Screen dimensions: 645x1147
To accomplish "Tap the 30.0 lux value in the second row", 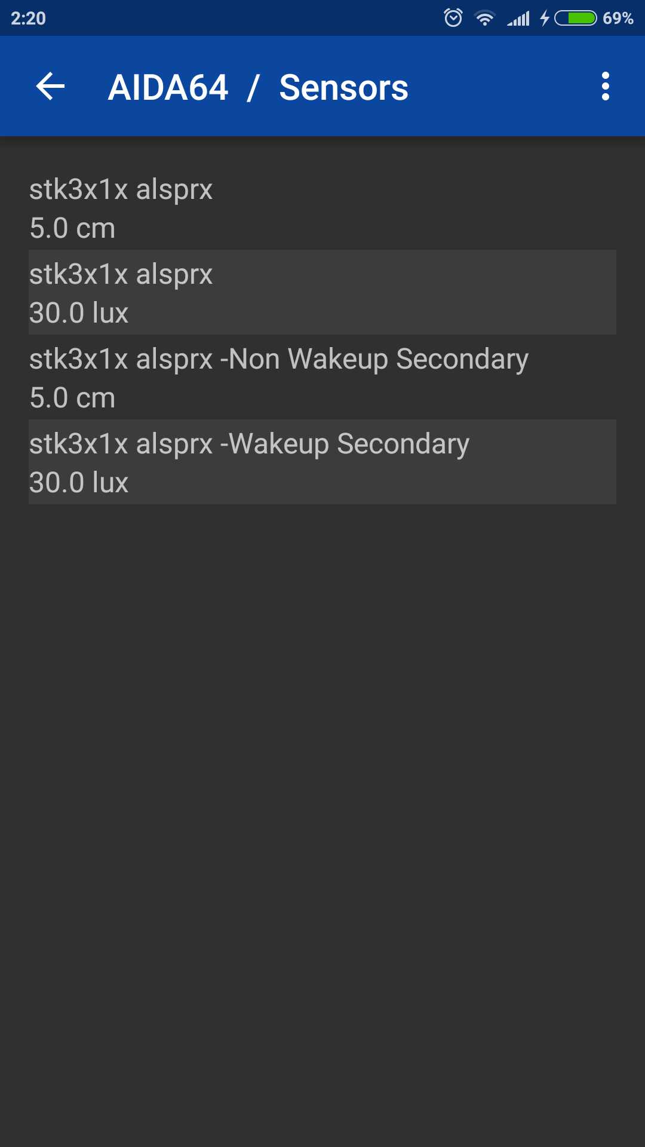I will 79,313.
